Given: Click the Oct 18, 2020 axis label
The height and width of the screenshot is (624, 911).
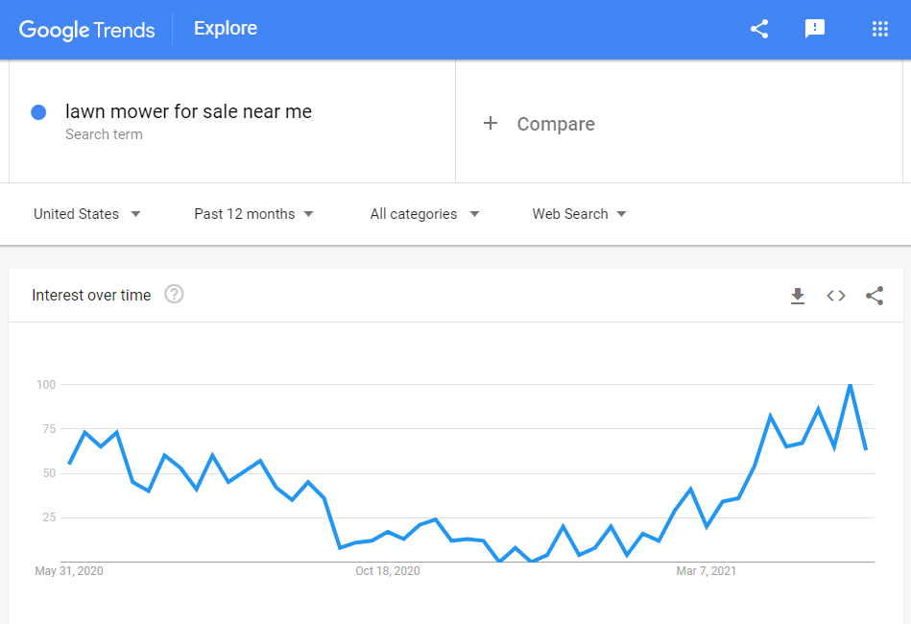Looking at the screenshot, I should pos(388,571).
